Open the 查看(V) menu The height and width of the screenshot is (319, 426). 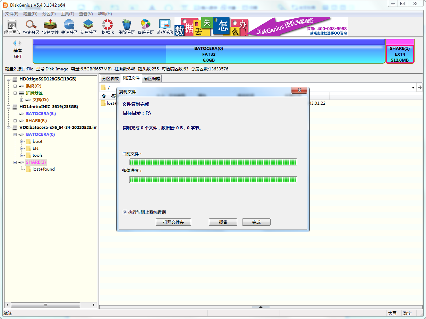pyautogui.click(x=86, y=14)
